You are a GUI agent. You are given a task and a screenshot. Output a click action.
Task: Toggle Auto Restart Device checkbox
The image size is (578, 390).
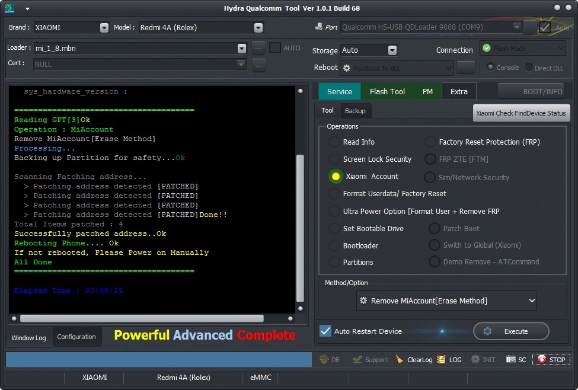pyautogui.click(x=325, y=331)
